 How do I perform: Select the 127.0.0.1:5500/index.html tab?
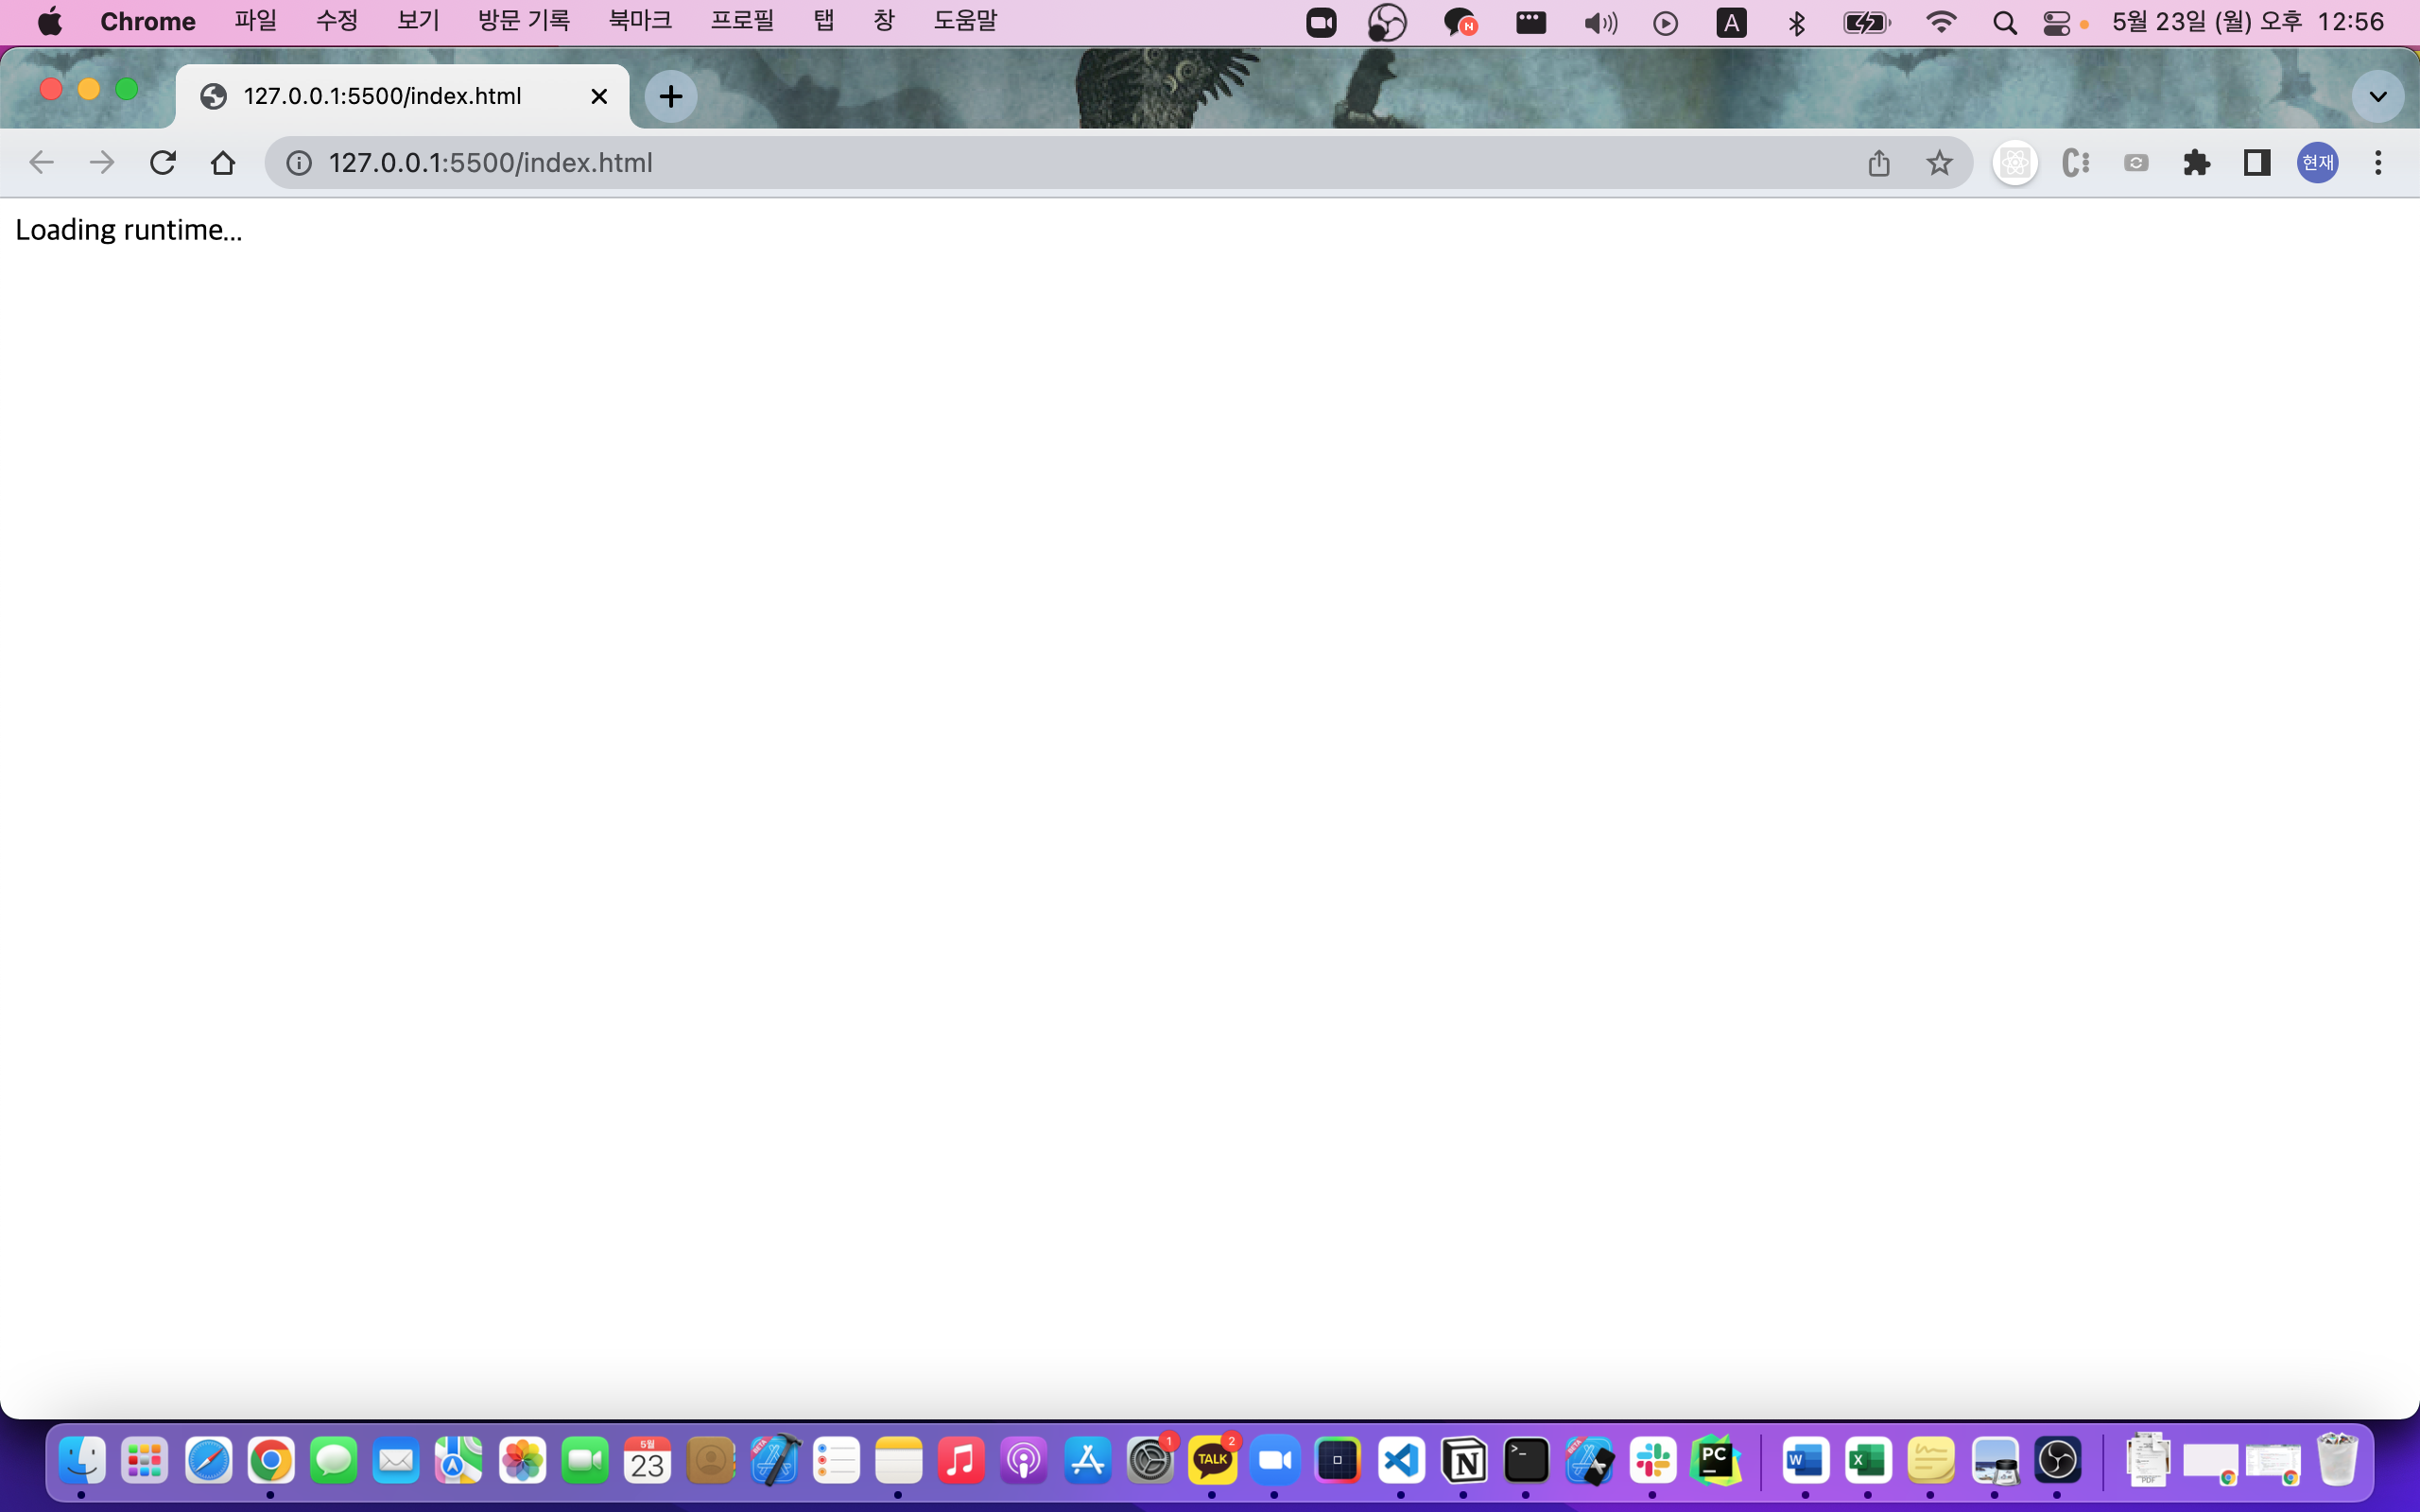382,96
